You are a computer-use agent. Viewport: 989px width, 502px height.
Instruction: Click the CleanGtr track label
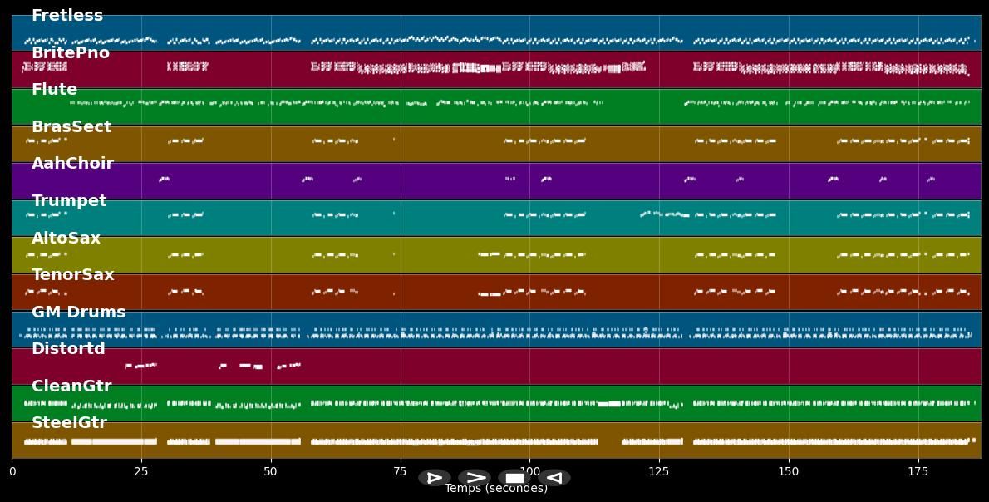point(71,386)
